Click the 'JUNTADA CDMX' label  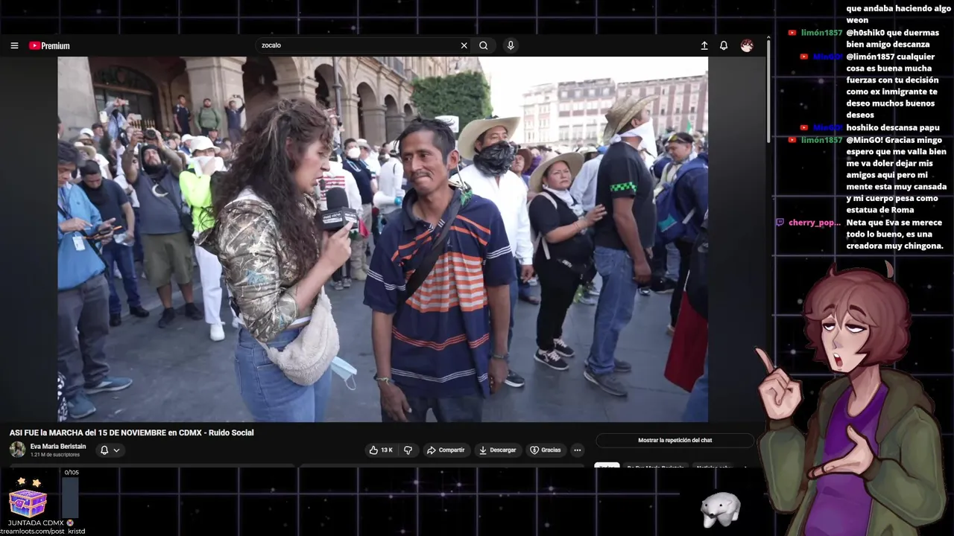point(37,523)
